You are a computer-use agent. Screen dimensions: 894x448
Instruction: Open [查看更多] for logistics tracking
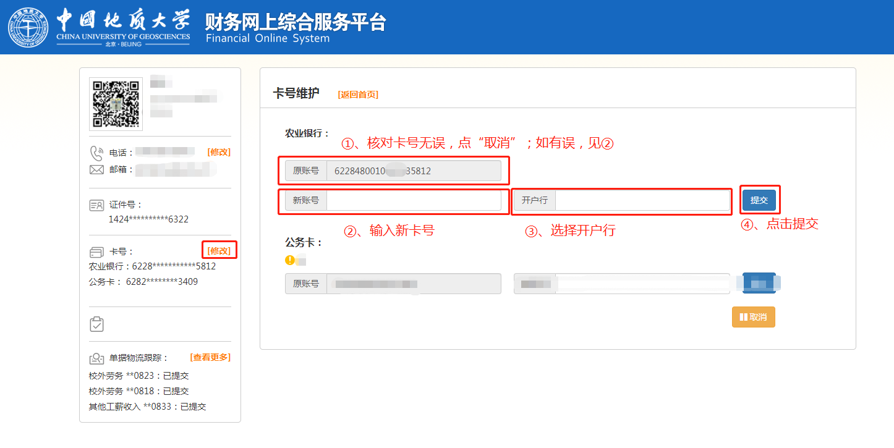coord(210,357)
